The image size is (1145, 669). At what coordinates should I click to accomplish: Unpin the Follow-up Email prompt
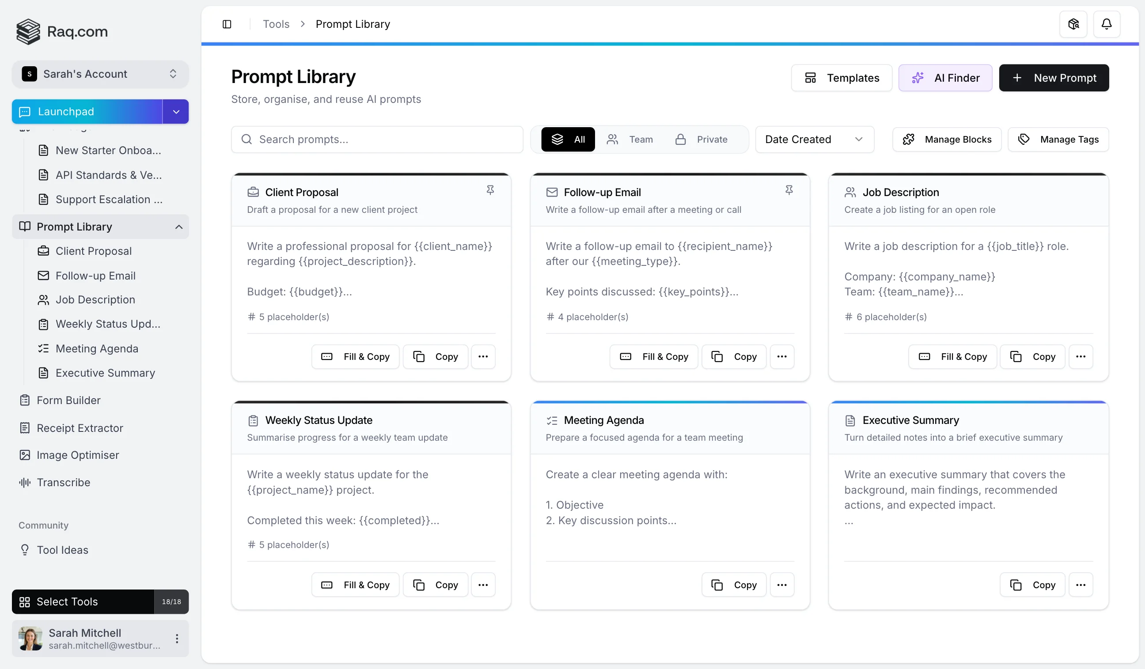pos(789,190)
